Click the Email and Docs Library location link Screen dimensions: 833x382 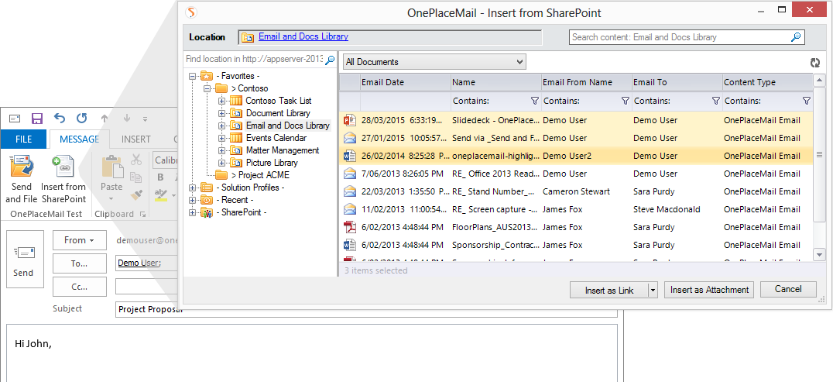[303, 36]
